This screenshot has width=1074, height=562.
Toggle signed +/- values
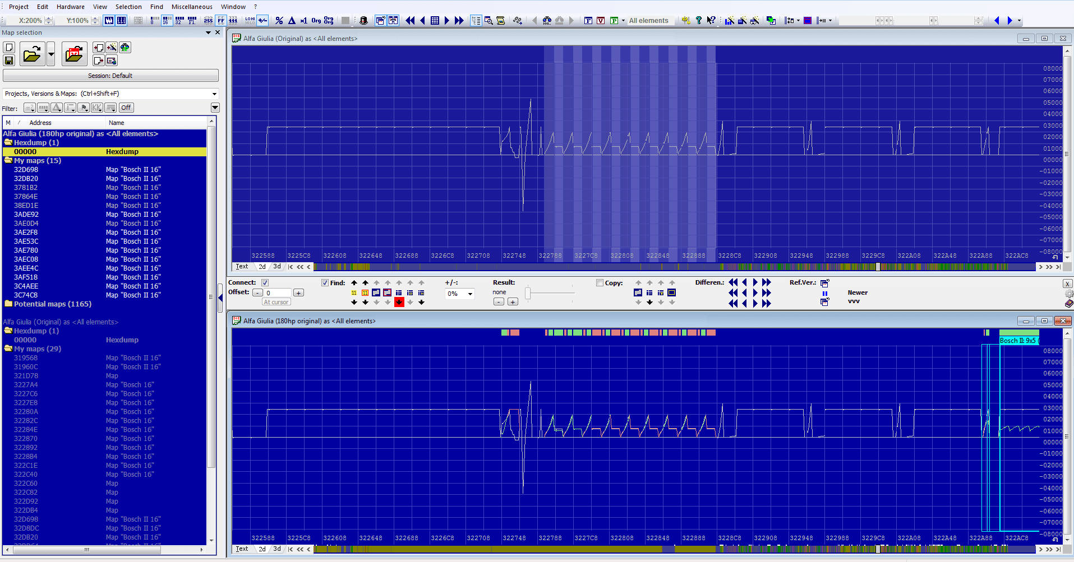262,21
